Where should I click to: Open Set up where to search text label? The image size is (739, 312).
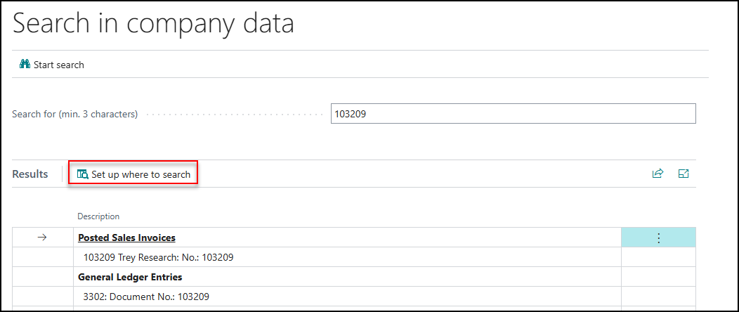coord(141,174)
